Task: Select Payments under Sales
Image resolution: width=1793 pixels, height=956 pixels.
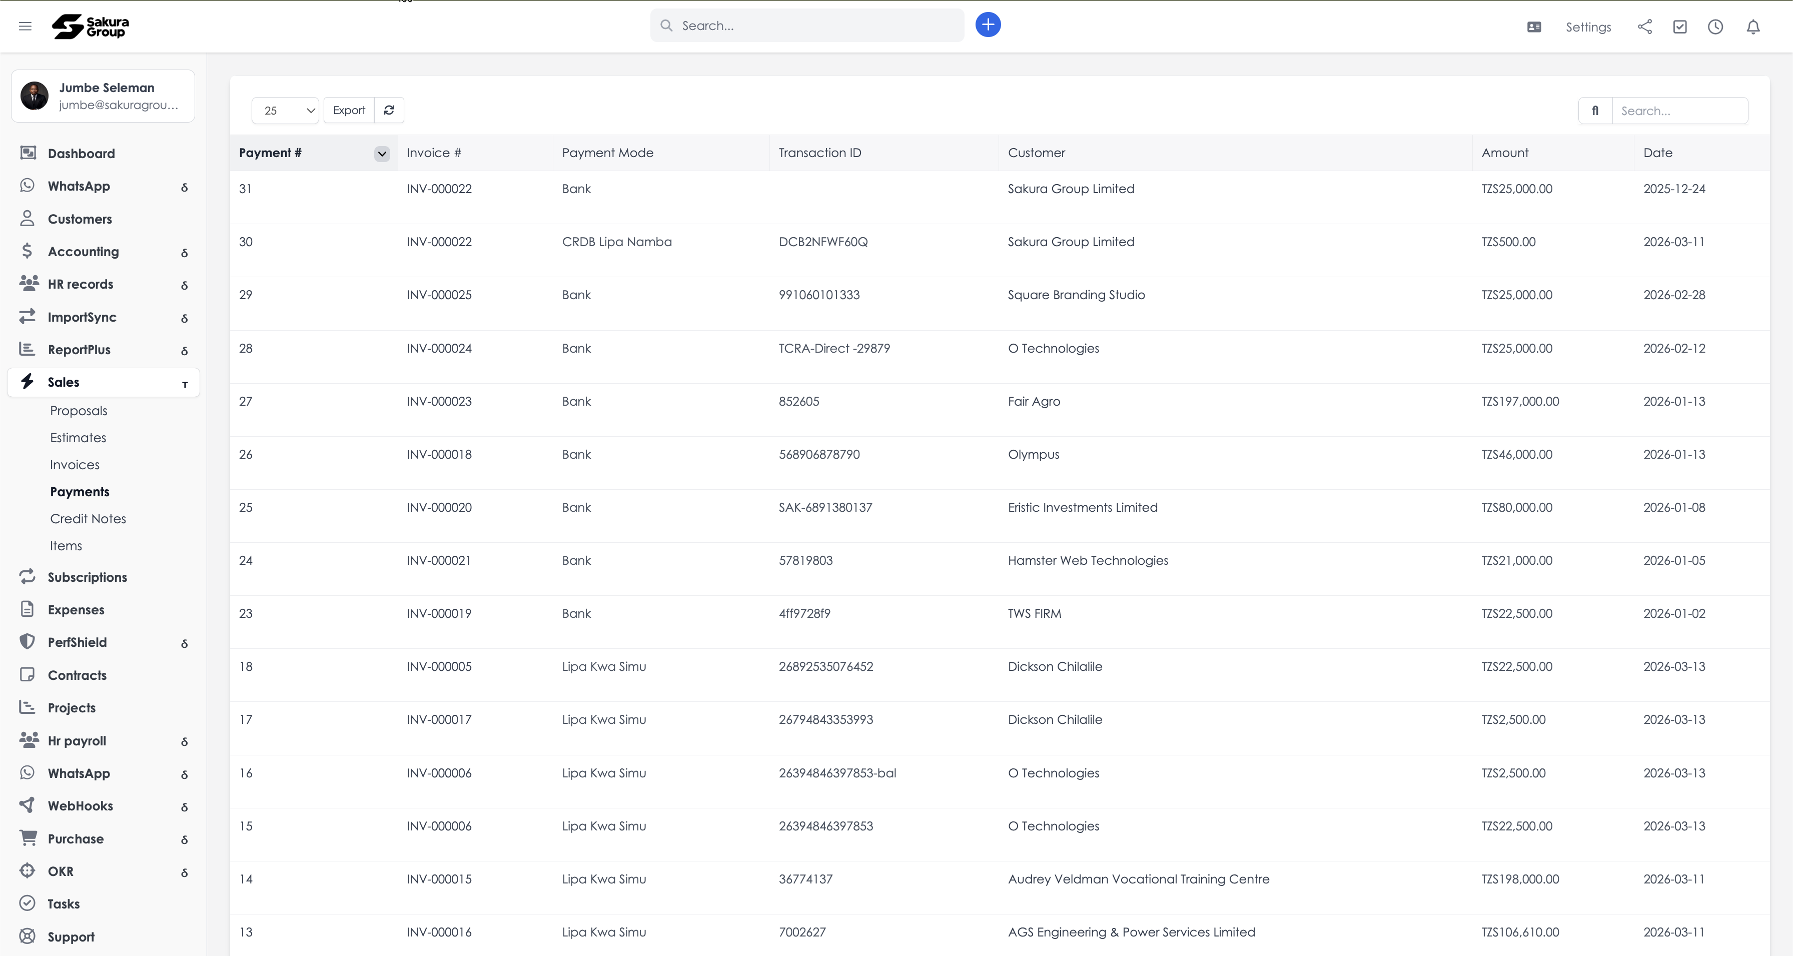Action: [80, 492]
